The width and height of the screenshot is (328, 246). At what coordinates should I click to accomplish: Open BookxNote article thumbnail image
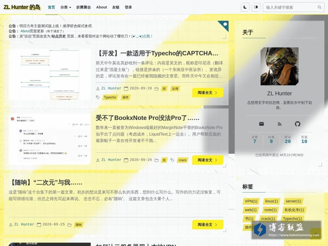tap(50, 139)
